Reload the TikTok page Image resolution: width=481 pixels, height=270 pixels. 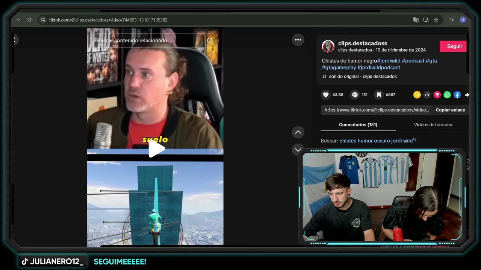point(29,20)
